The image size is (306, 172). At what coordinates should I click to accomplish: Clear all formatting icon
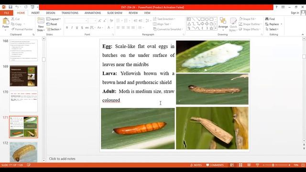[111, 21]
